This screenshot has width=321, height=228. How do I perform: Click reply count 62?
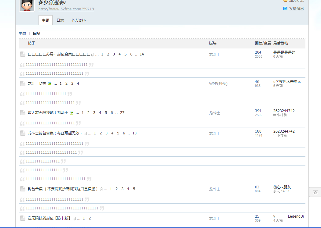257,187
